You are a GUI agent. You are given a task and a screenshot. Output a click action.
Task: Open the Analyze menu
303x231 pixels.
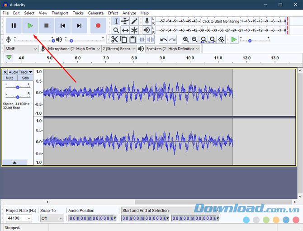click(129, 13)
